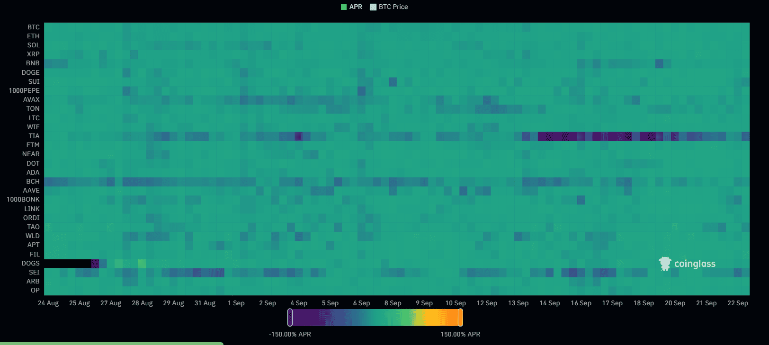Toggle the BTC Price legend series
This screenshot has height=345, width=769.
[389, 7]
